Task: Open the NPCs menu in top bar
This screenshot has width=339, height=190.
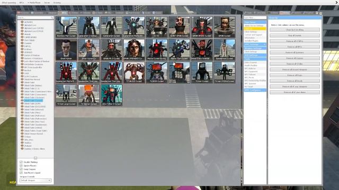Action: [22, 3]
